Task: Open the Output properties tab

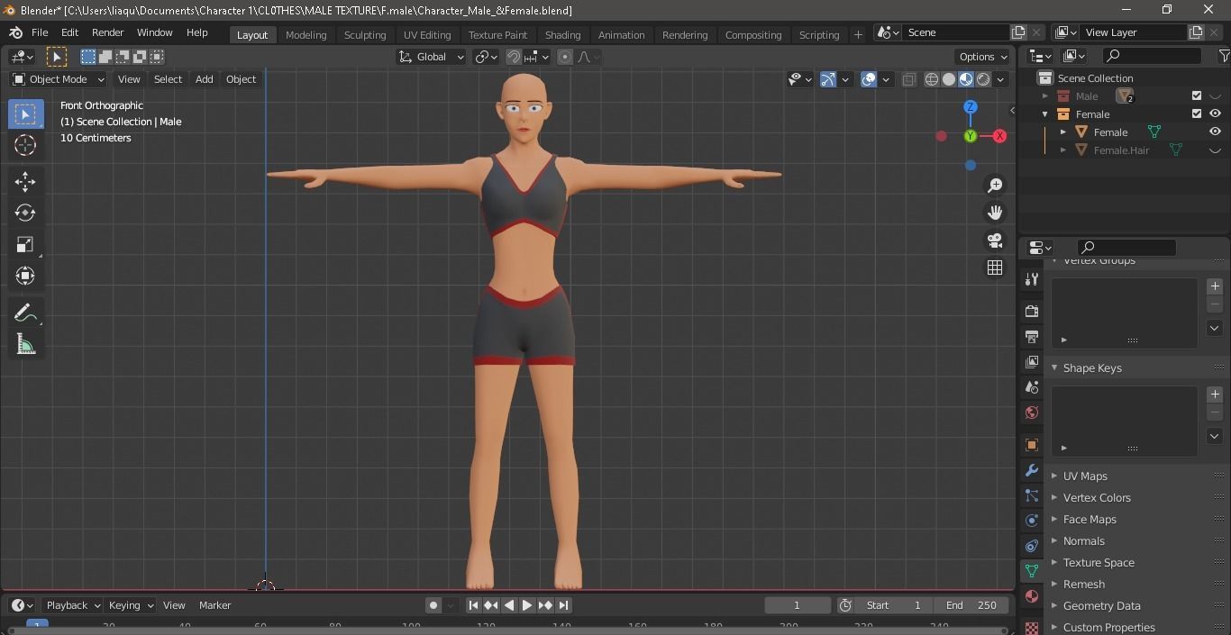Action: pos(1032,337)
